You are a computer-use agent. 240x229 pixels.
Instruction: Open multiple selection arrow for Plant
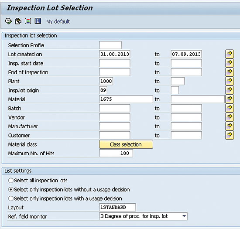click(230, 81)
